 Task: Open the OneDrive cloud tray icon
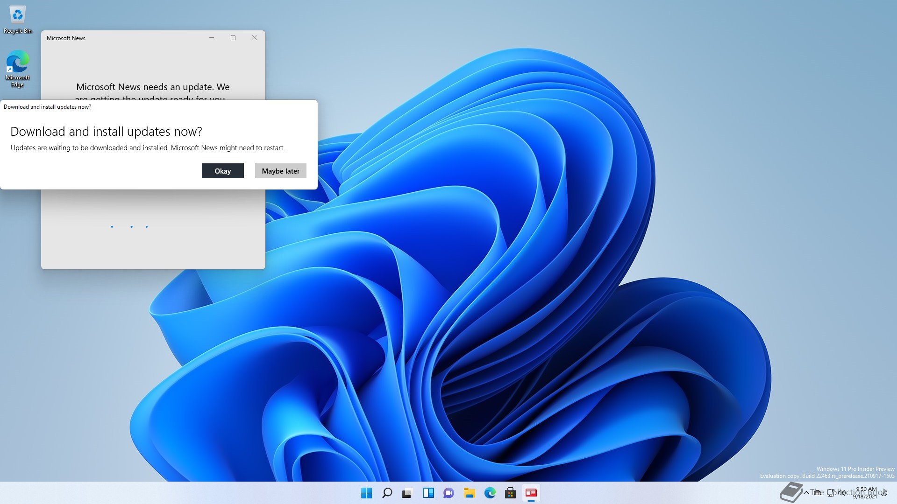(818, 493)
